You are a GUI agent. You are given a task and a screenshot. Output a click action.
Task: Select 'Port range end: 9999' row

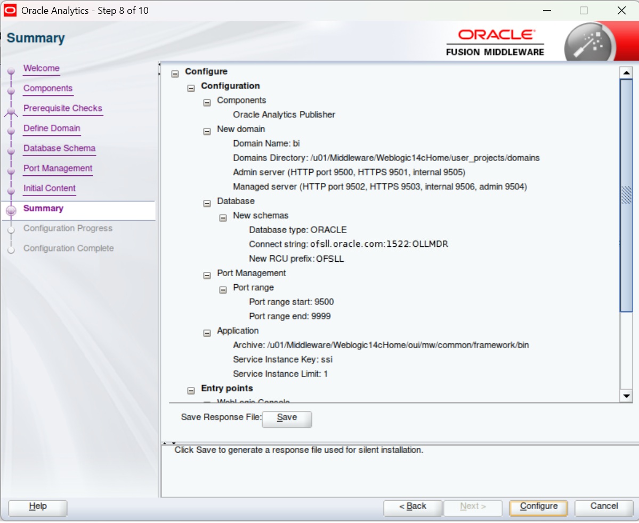[290, 316]
